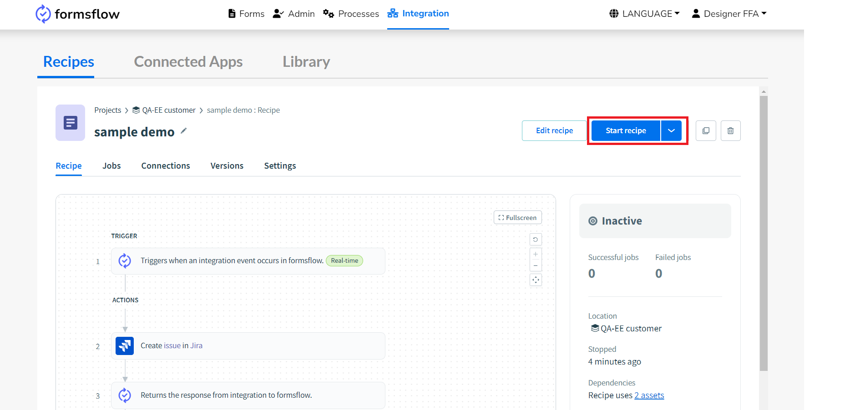The image size is (855, 410).
Task: Open the Versions tab
Action: click(227, 166)
